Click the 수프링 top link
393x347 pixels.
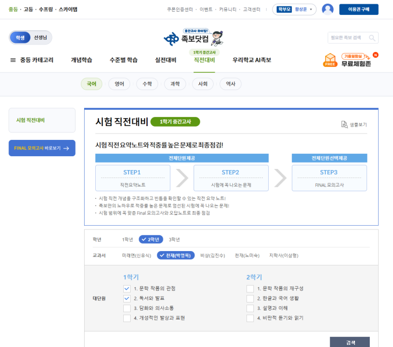pos(45,10)
